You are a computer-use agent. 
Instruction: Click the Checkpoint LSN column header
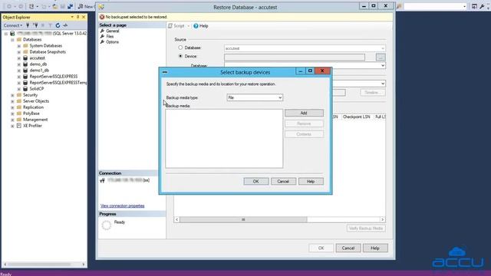click(356, 117)
